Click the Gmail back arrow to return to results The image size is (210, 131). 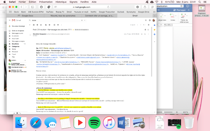pos(29,25)
